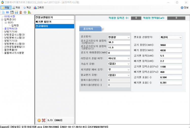Click the open folder toolbar icon
Viewport: 190px width, 128px height.
point(8,12)
